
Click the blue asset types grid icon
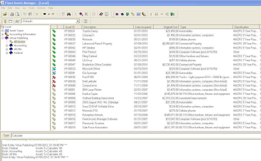click(x=138, y=14)
